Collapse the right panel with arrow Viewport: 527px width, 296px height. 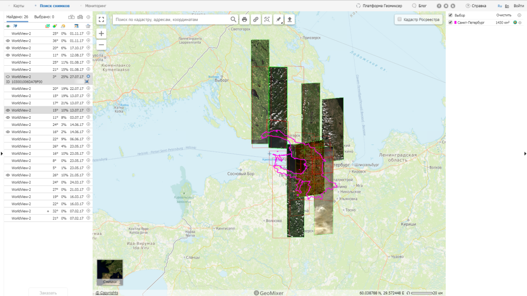pyautogui.click(x=525, y=154)
